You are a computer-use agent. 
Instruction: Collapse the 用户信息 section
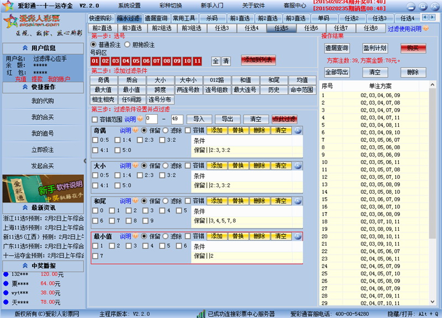(x=25, y=48)
